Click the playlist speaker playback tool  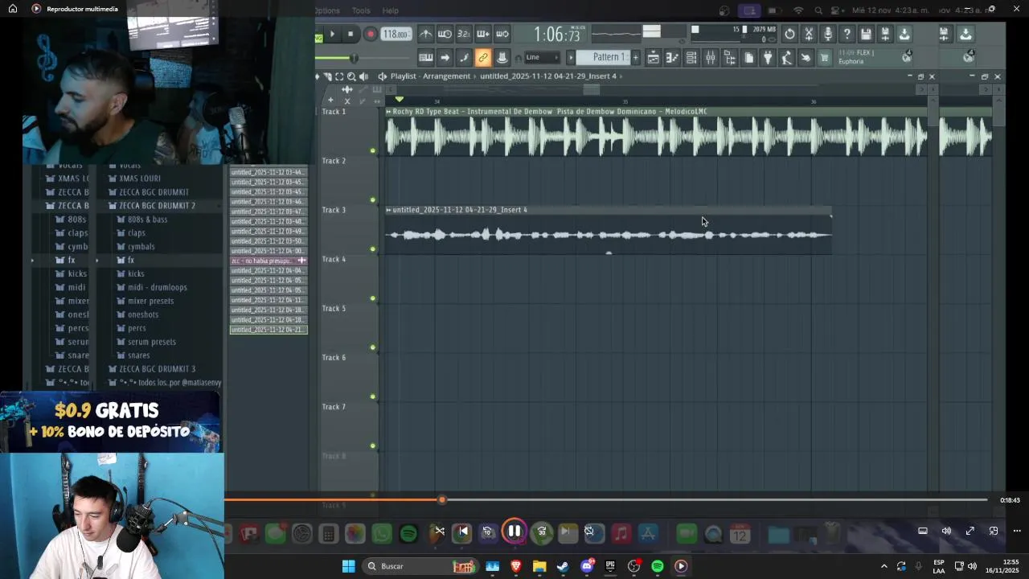pyautogui.click(x=363, y=76)
